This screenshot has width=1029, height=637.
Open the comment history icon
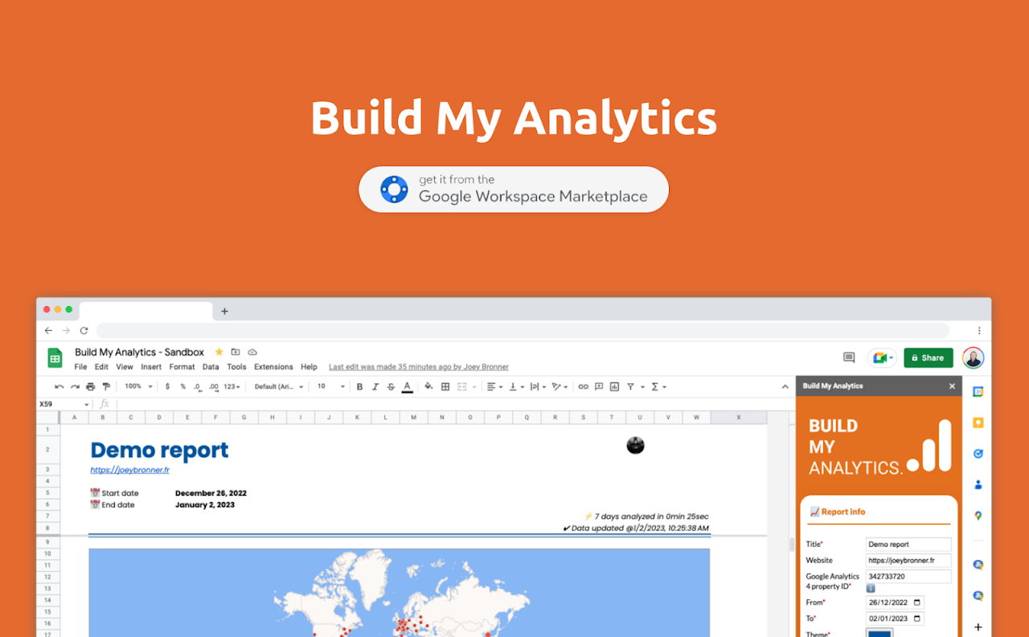click(849, 357)
